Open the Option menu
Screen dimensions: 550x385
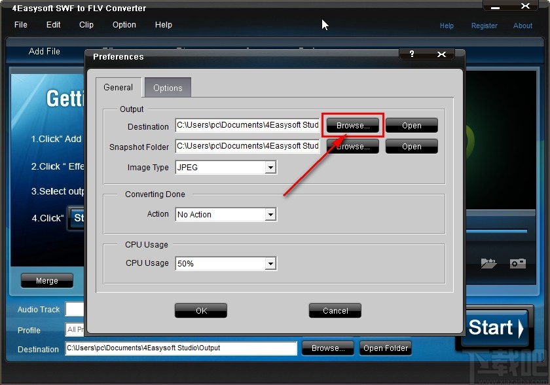tap(124, 25)
